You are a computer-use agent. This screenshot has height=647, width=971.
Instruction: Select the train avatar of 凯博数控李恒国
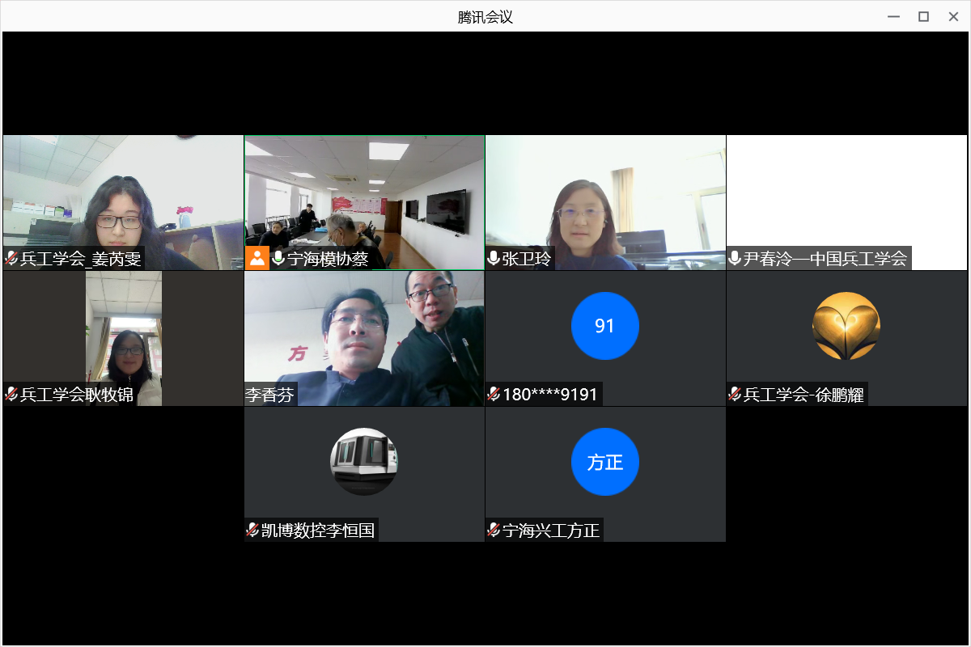coord(364,461)
